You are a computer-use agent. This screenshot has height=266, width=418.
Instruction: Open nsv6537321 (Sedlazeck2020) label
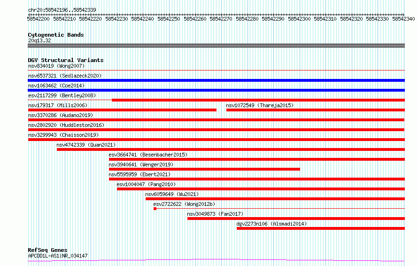[x=65, y=76]
